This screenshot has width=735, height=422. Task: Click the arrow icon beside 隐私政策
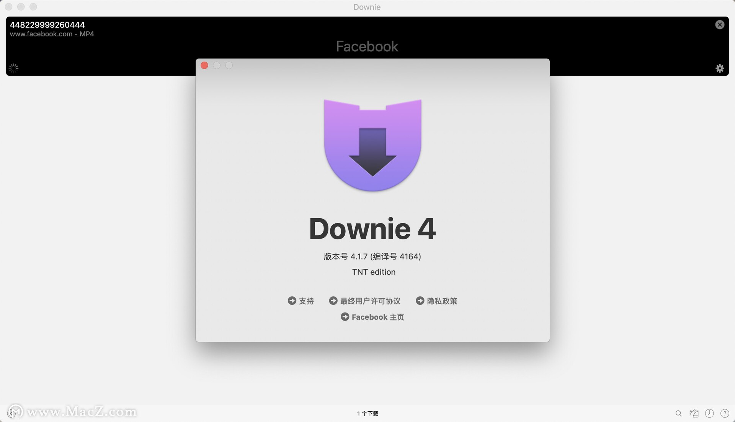pos(420,301)
